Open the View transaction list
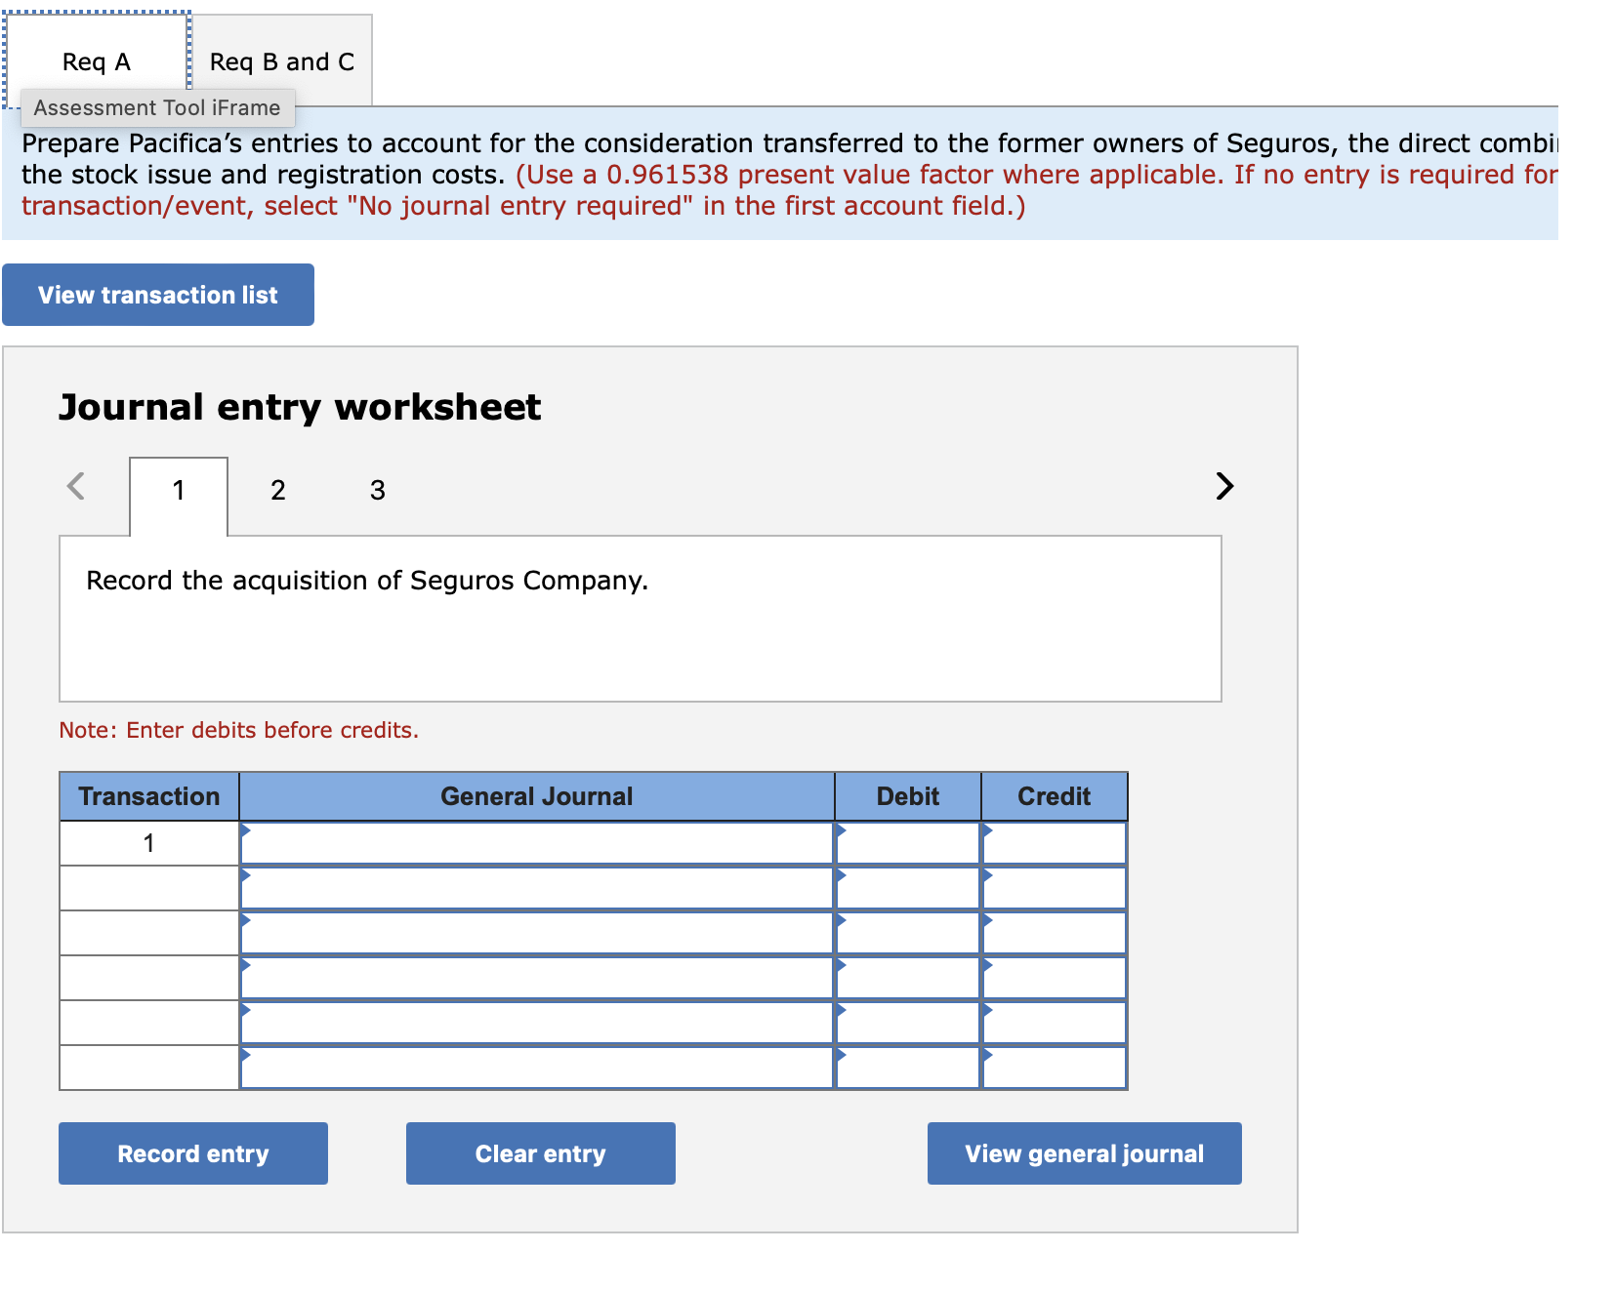The width and height of the screenshot is (1615, 1292). (157, 294)
